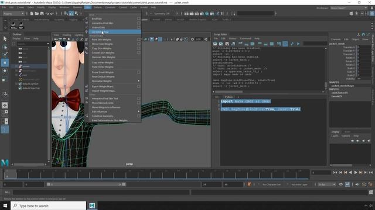Open Move Skinned Joints options box
This screenshot has height=210, width=375.
(x=139, y=103)
